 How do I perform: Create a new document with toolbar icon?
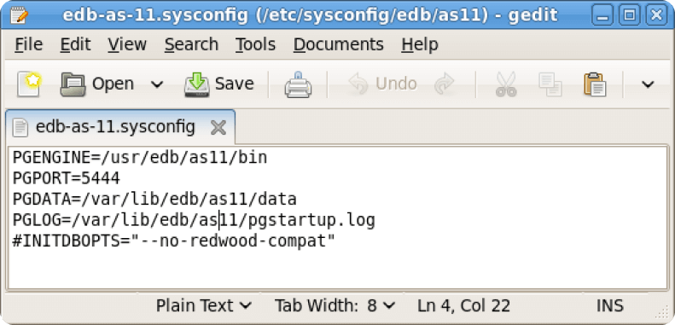point(29,84)
